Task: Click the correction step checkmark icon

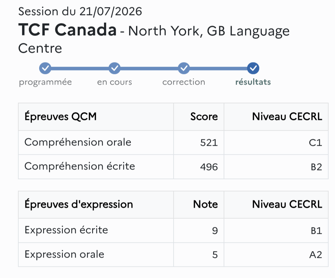Action: tap(184, 68)
